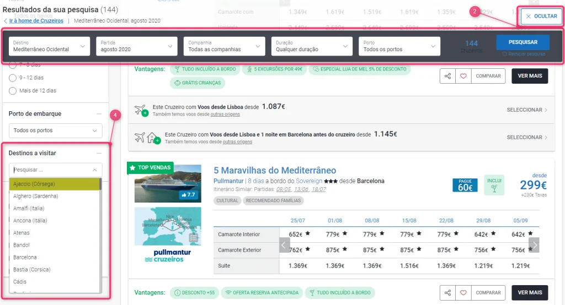Select the 9 - 12 dias radio option

tap(13, 78)
